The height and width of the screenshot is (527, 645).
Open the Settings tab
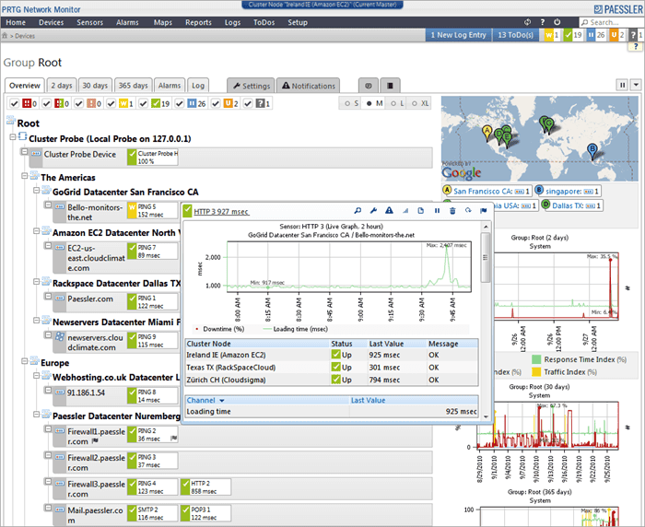251,86
